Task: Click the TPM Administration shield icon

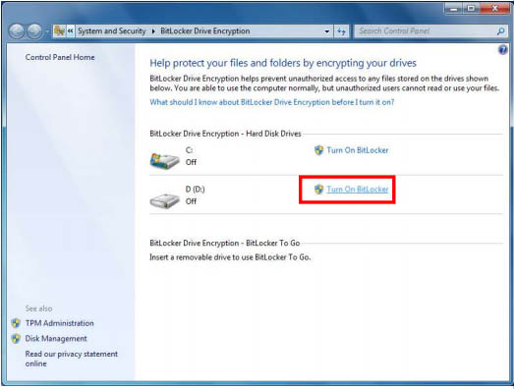Action: point(16,323)
